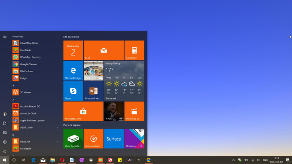Open the Movies & TV tile

[x=134, y=112]
